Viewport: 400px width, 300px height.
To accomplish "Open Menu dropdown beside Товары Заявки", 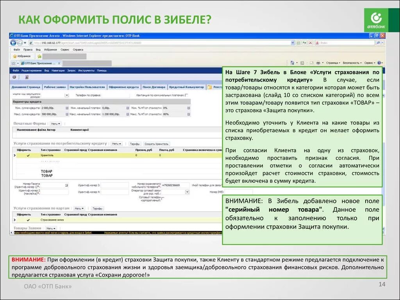I will click(x=51, y=228).
